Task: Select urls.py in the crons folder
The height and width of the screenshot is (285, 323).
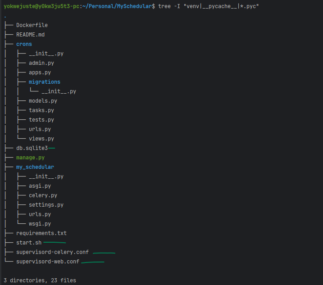Action: 40,129
